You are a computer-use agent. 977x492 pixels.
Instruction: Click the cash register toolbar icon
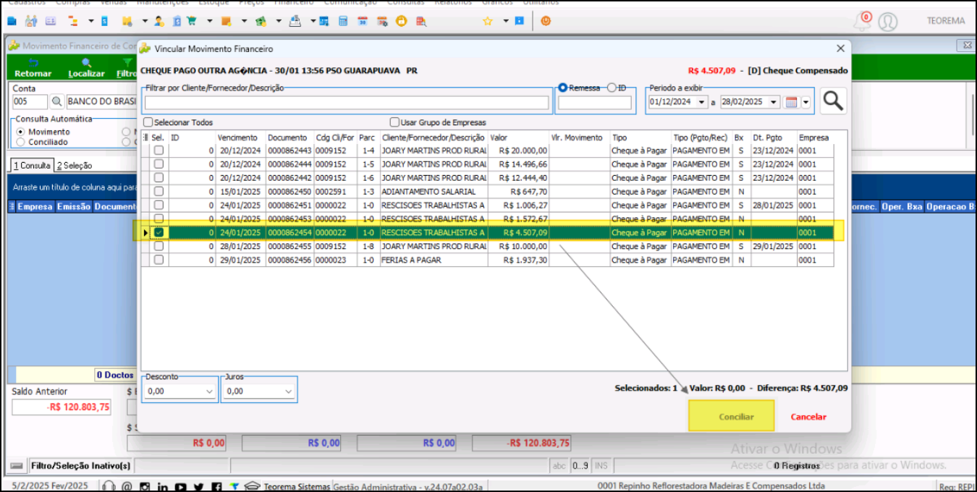coord(295,21)
